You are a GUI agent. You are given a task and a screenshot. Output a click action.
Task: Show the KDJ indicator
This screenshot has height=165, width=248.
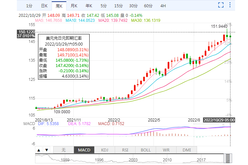tap(104, 150)
